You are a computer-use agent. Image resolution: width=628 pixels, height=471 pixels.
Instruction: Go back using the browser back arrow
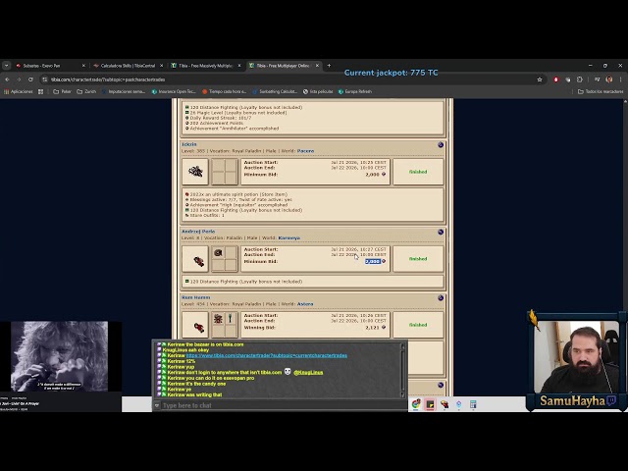click(7, 79)
